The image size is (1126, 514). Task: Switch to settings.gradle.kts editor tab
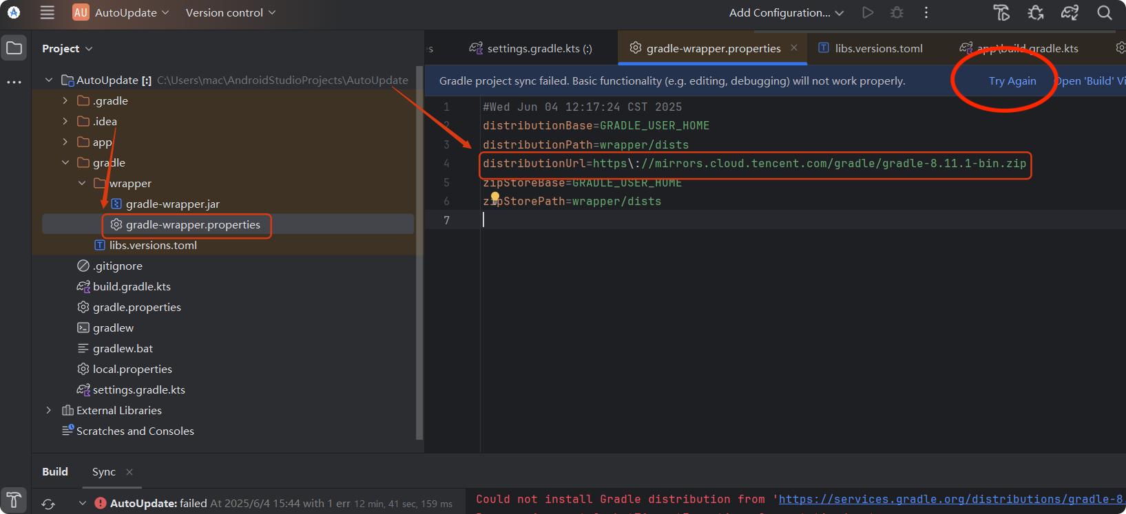tap(530, 48)
